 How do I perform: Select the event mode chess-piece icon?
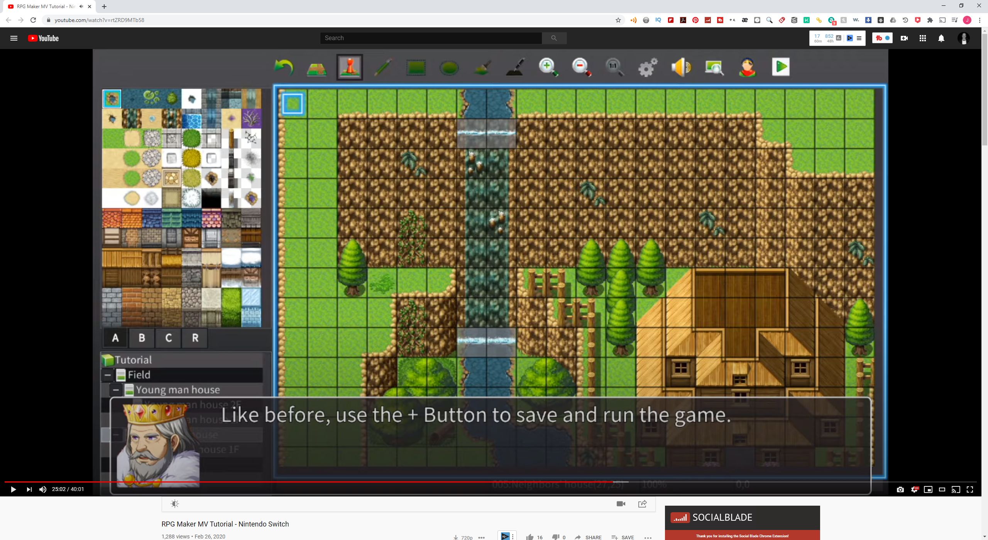pyautogui.click(x=350, y=67)
